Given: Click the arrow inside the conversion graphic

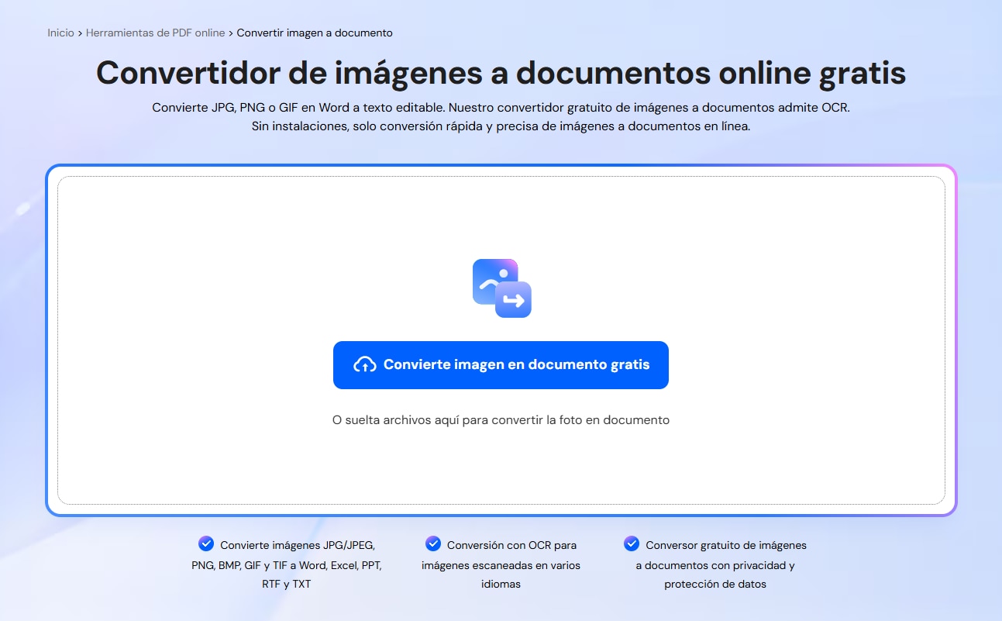Looking at the screenshot, I should (515, 298).
